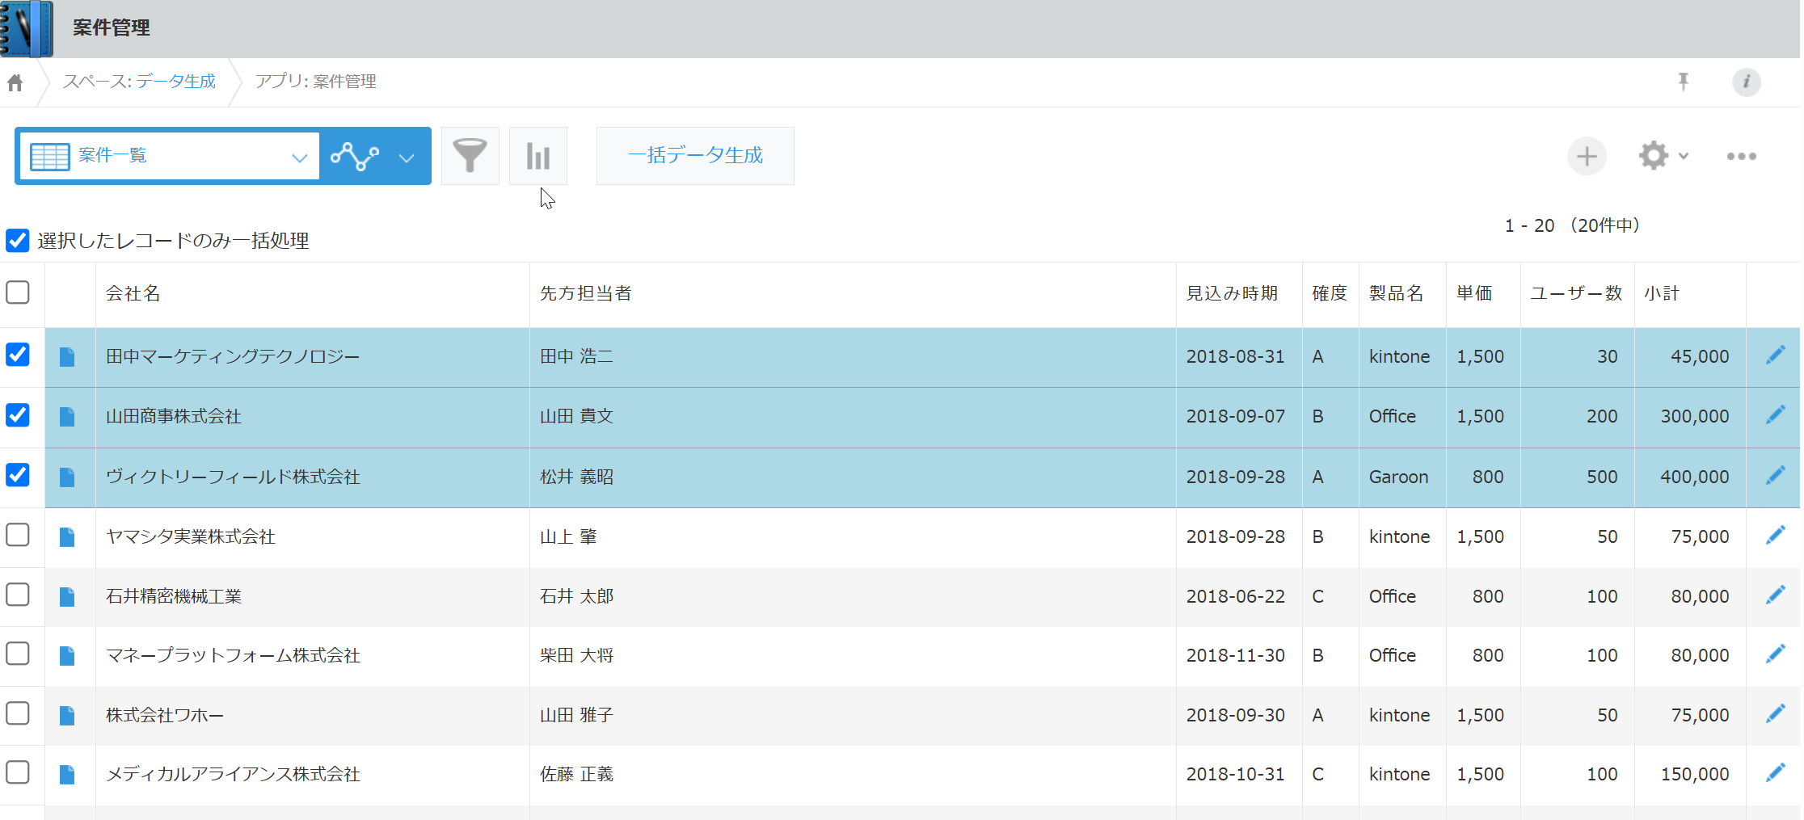Open the filter funnel icon
The width and height of the screenshot is (1804, 820).
[x=470, y=156]
